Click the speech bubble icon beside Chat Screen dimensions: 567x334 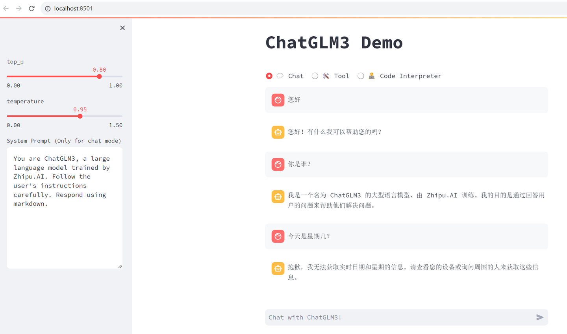coord(280,76)
